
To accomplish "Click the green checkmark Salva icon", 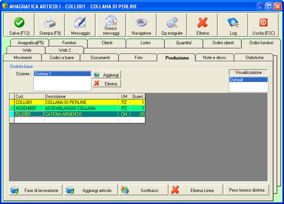I will [x=19, y=23].
